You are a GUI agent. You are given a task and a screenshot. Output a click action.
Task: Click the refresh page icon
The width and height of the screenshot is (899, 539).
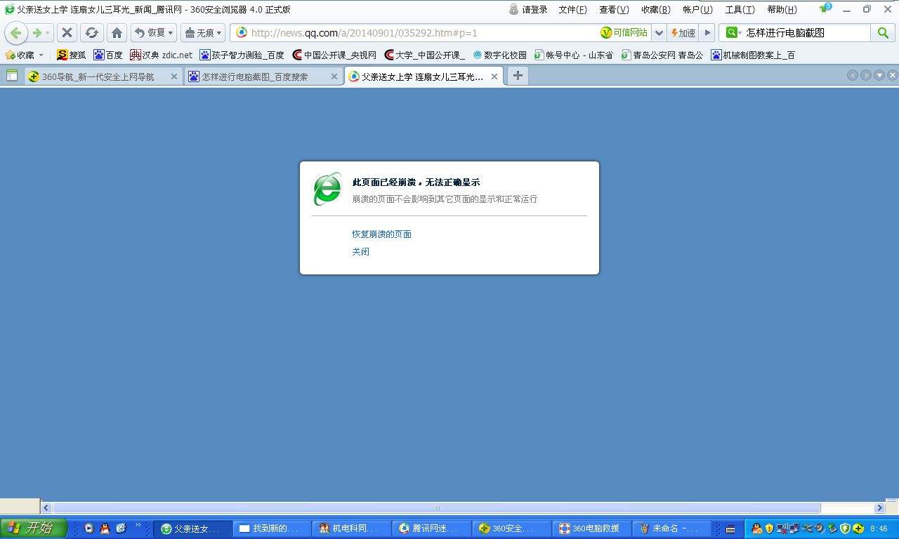click(91, 33)
